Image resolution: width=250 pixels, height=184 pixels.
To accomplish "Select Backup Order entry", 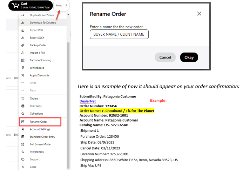I will (38, 45).
